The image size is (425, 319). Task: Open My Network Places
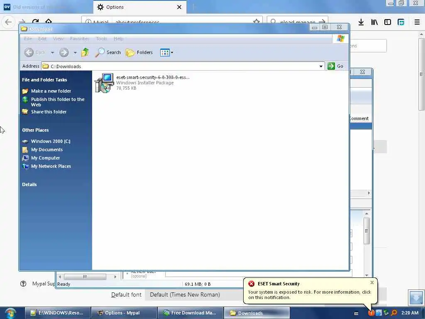(51, 166)
